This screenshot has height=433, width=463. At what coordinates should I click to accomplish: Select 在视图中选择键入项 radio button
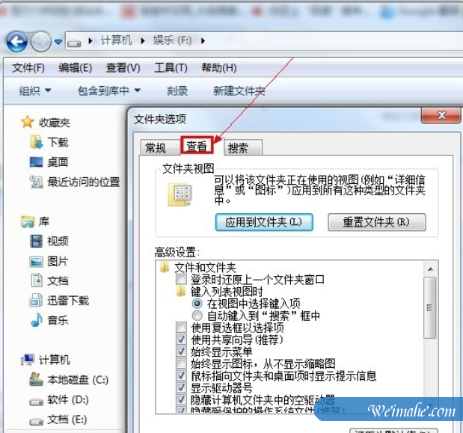pyautogui.click(x=197, y=304)
